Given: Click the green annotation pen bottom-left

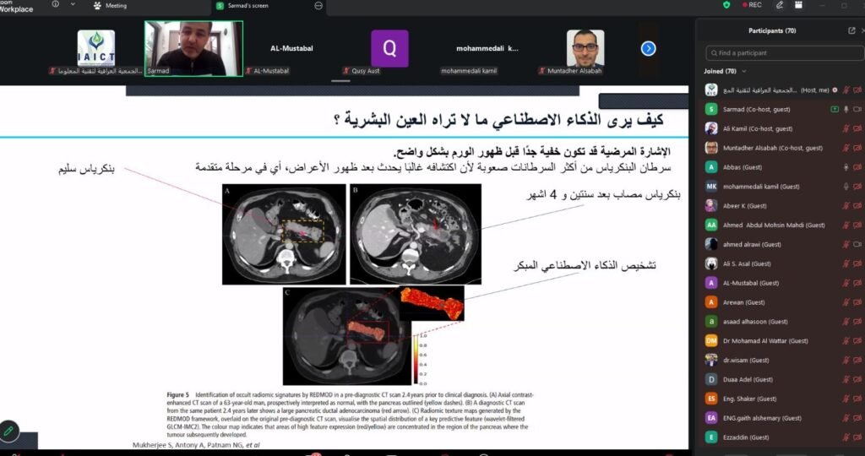Looking at the screenshot, I should pos(8,432).
